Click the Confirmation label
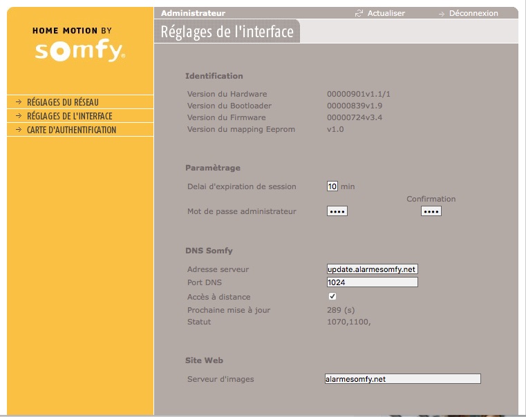 (431, 199)
